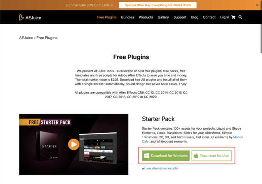Visit the Gallery section
Screen dimensions: 262x184
163,17
